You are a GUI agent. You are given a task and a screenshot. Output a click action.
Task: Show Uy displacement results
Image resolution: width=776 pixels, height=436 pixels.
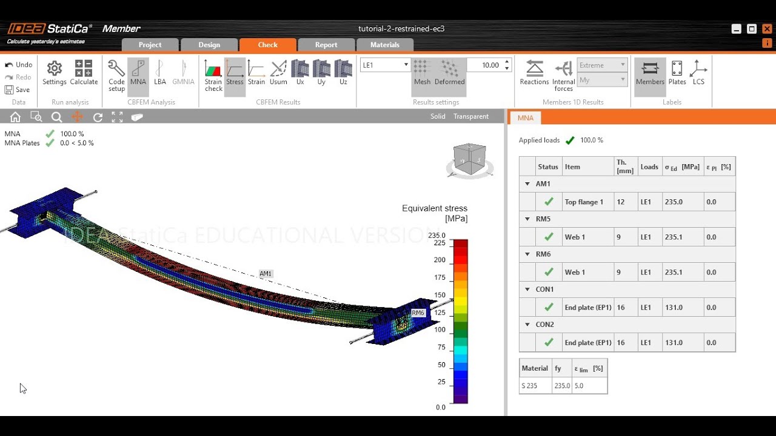pos(321,73)
